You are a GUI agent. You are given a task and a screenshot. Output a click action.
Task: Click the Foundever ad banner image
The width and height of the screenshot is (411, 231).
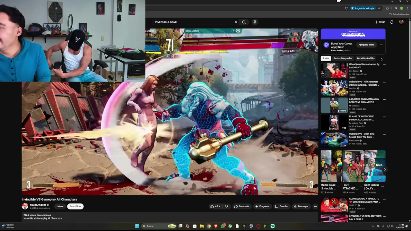(353, 34)
